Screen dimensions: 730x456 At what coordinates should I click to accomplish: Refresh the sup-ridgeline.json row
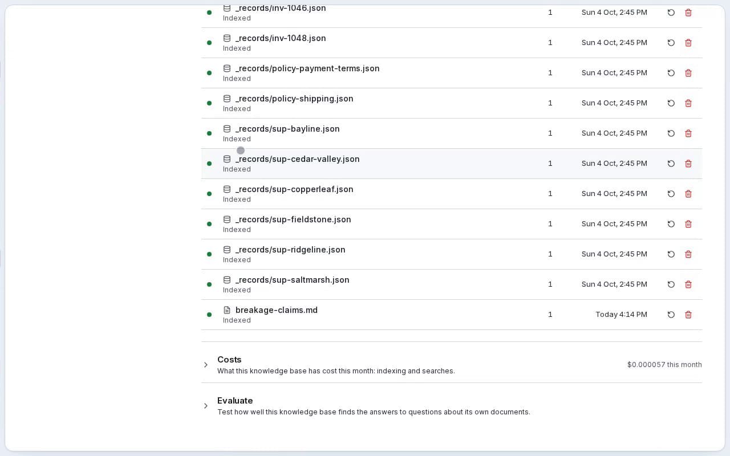point(671,254)
